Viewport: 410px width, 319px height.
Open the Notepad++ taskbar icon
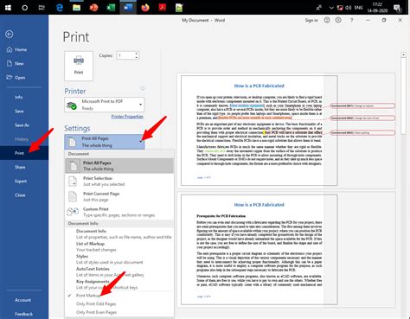point(179,8)
